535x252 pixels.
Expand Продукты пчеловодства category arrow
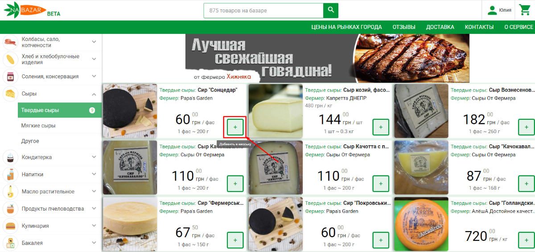[x=94, y=208]
